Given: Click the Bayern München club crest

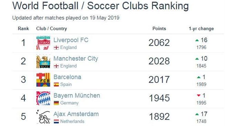Looking at the screenshot, I should point(43,98).
